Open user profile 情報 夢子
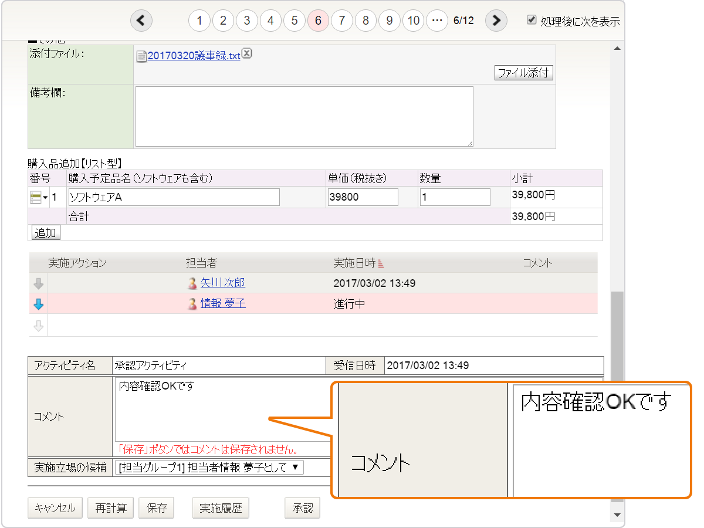This screenshot has height=528, width=704. 223,303
